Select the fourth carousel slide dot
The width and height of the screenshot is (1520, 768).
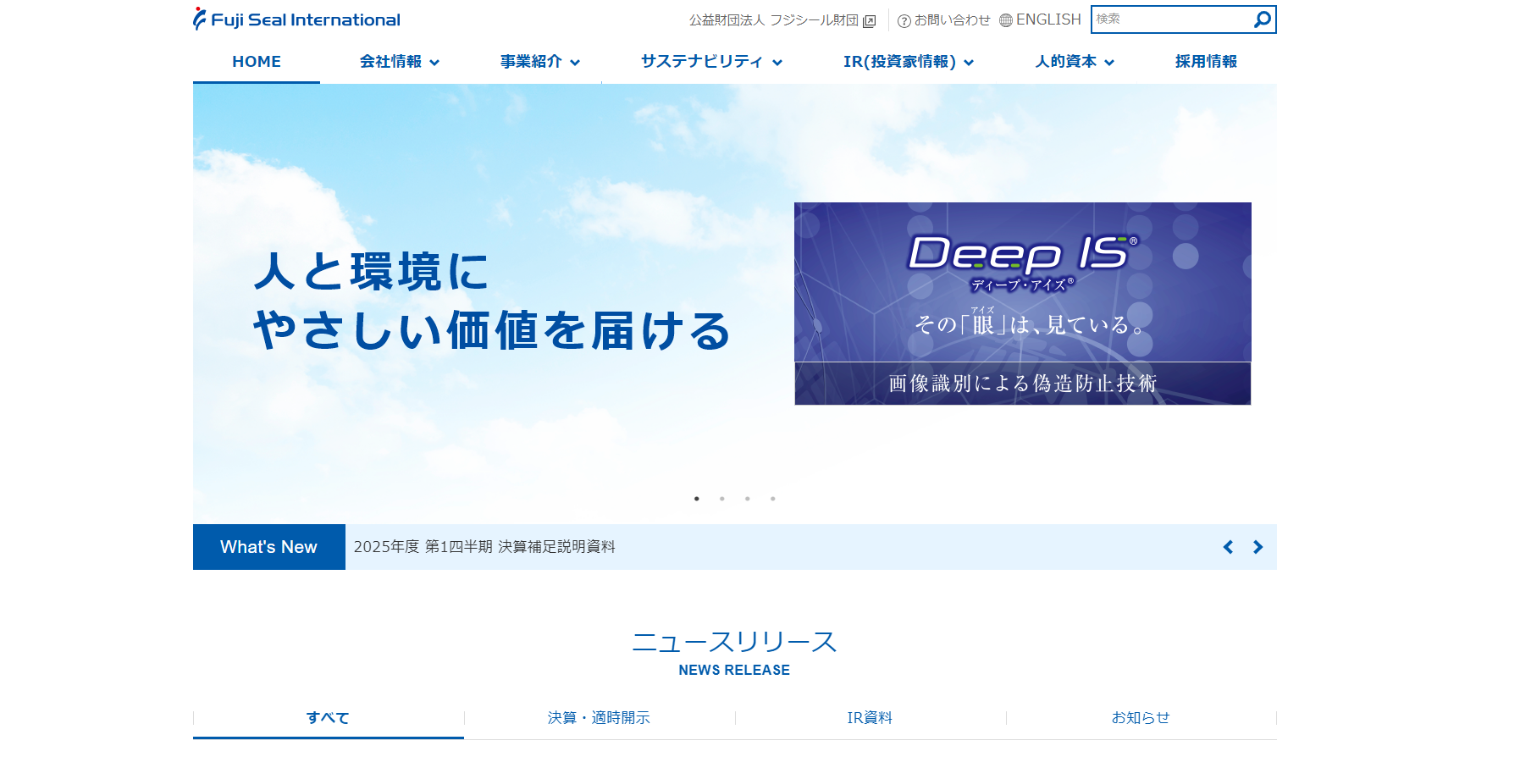(x=773, y=499)
